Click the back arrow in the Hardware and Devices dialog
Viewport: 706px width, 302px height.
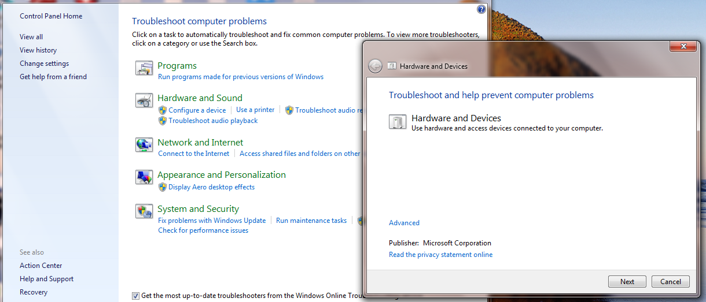pos(375,66)
